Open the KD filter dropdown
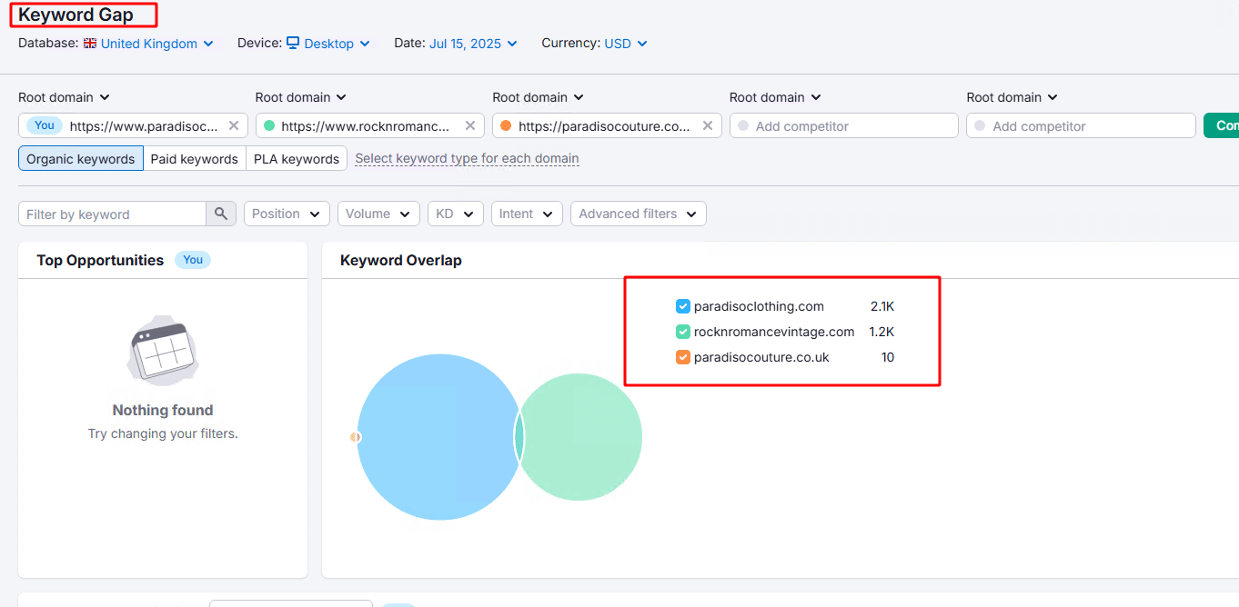This screenshot has height=607, width=1239. click(455, 214)
